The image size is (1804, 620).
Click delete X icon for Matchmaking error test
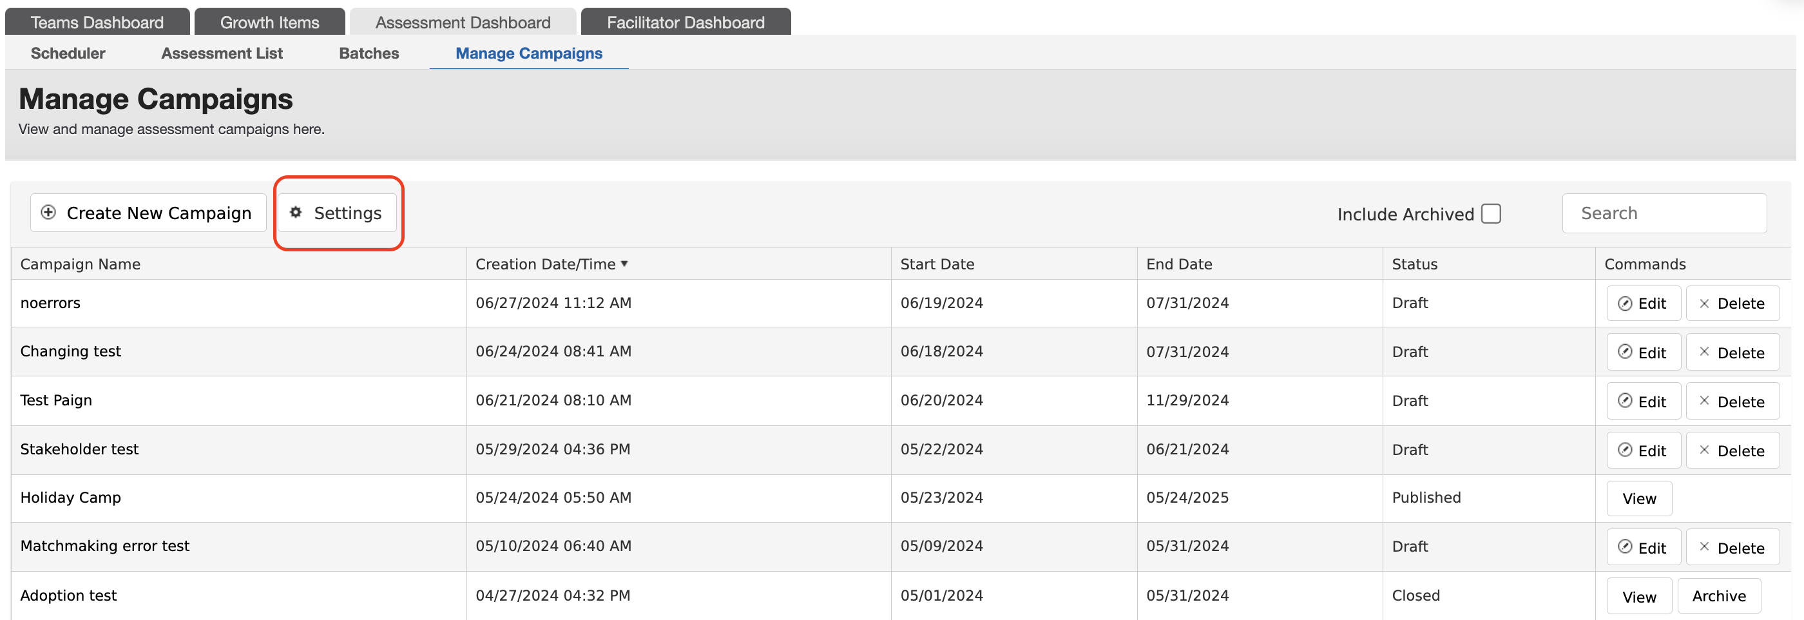[x=1704, y=547]
